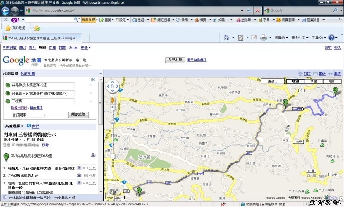The image size is (344, 207).
Task: Click the walking icon beside 步行
Action: point(28,126)
